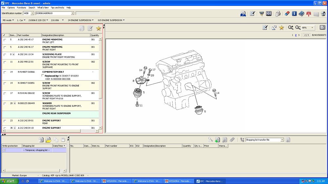The image size is (328, 184).
Task: Click the globe update icon in toolbar
Action: [x=323, y=14]
